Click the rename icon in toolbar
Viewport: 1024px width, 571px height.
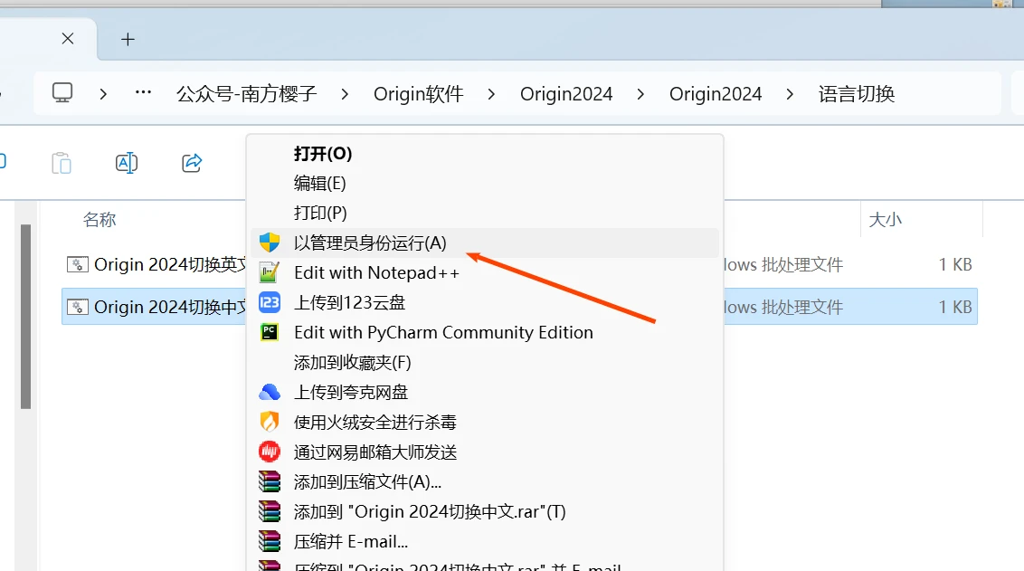coord(127,163)
